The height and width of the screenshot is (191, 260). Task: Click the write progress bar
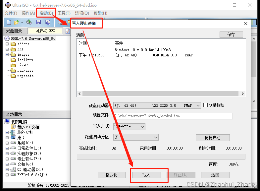click(161, 157)
